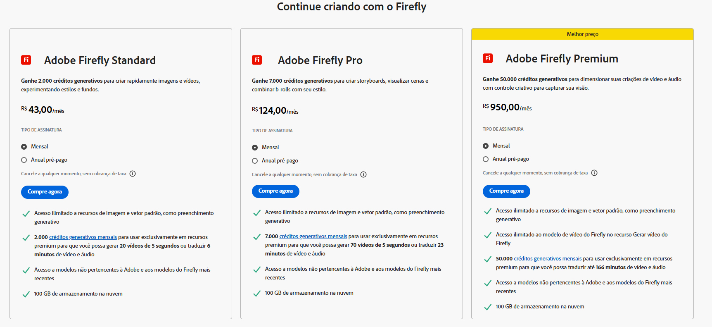Choose Anual pré-pago for Firefly Premium
This screenshot has height=327, width=712.
point(486,159)
